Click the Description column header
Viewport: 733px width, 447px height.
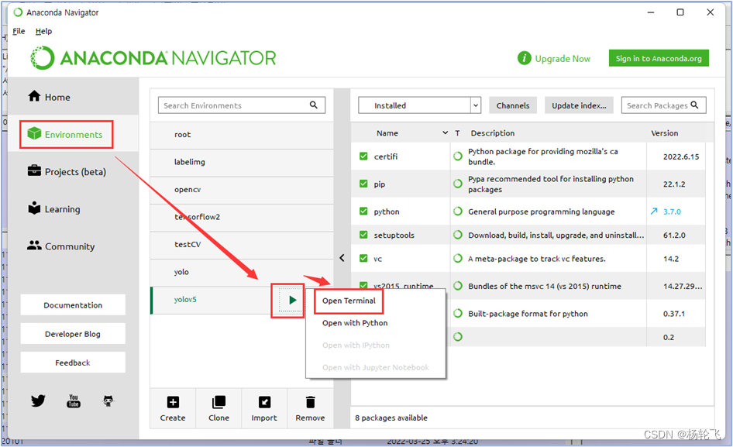[x=492, y=133]
